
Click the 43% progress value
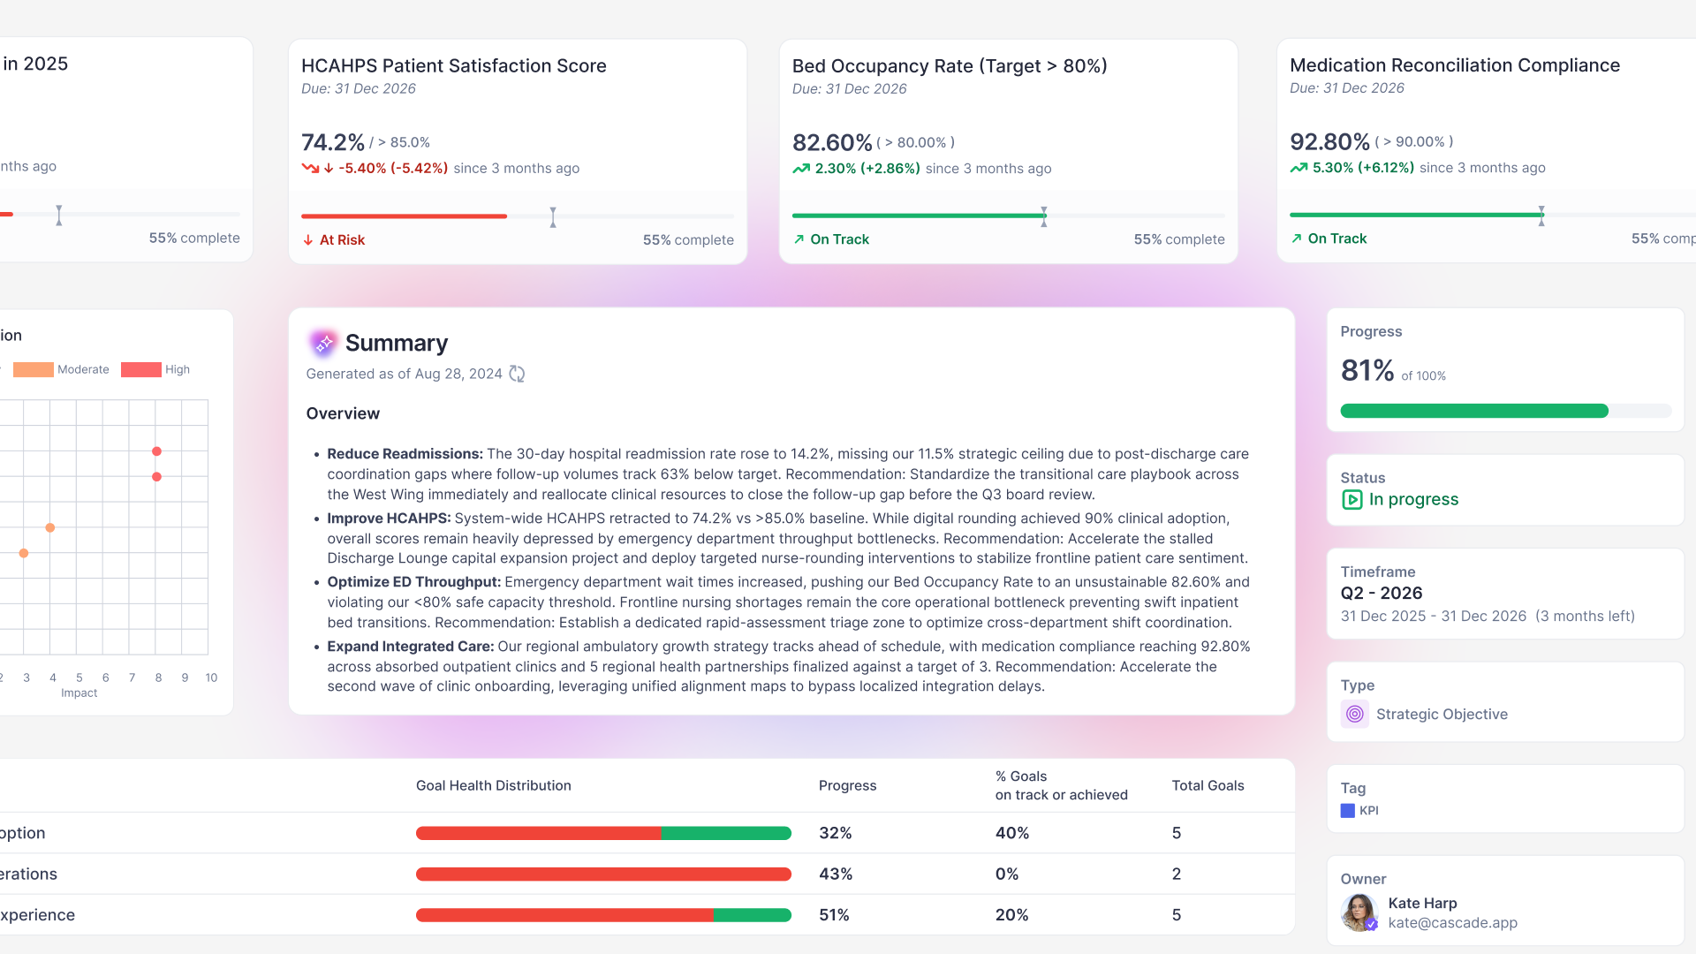[836, 874]
